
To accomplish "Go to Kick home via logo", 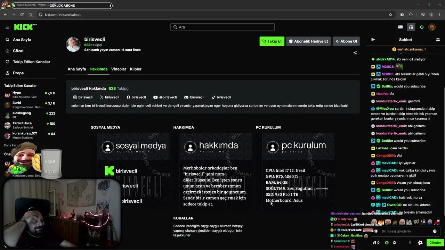I will tap(25, 27).
